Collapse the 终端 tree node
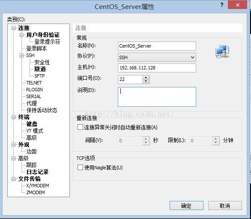This screenshot has width=251, height=219. [14, 117]
